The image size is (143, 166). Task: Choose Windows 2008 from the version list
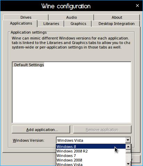[91, 160]
